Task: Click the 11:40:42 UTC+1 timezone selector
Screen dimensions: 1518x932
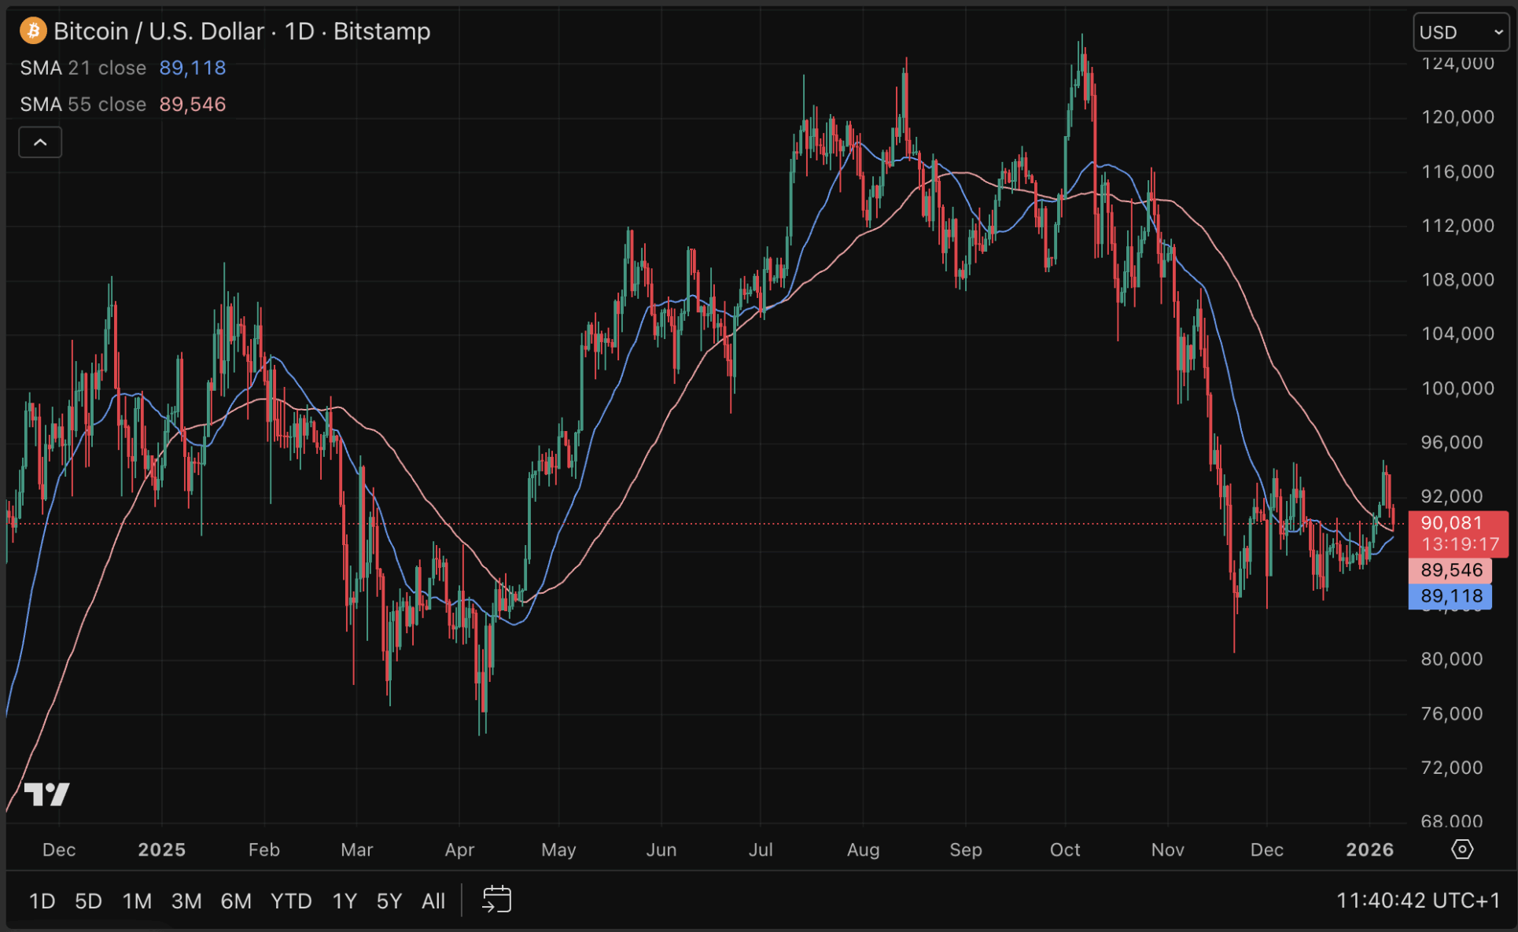Action: pyautogui.click(x=1417, y=900)
